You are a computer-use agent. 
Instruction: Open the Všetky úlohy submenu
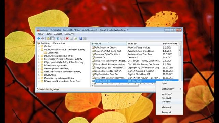click(x=169, y=89)
